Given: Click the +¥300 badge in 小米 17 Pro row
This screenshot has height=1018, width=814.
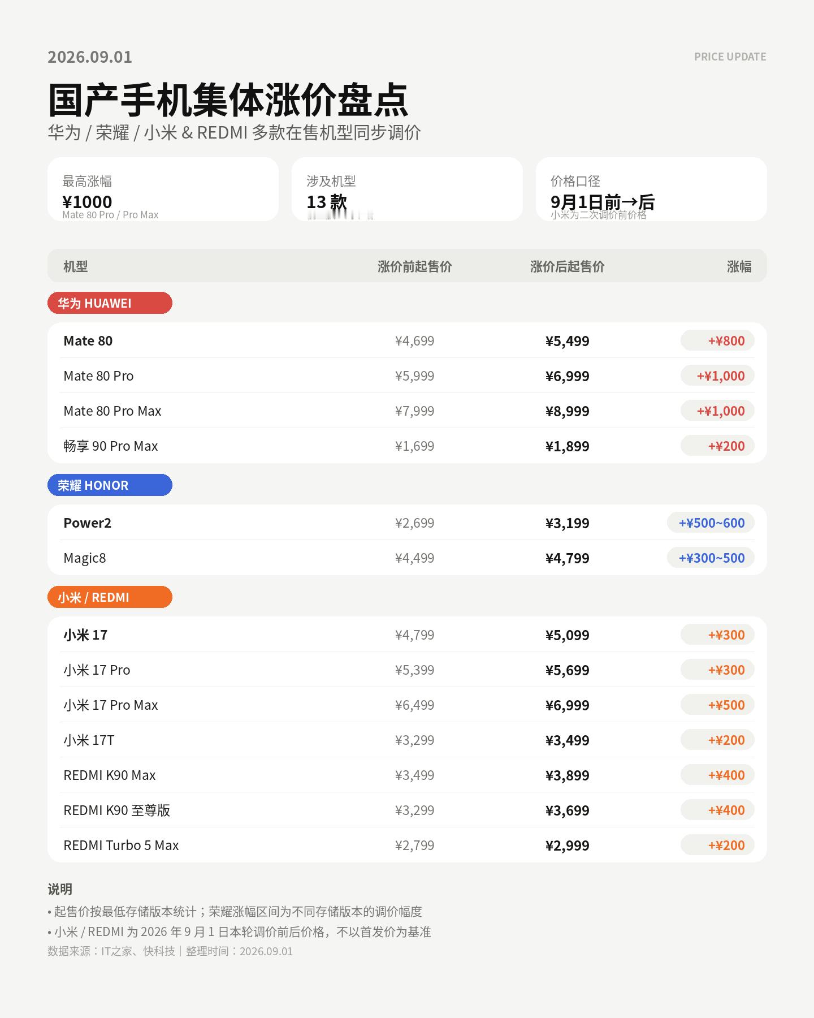Looking at the screenshot, I should pos(717,670).
